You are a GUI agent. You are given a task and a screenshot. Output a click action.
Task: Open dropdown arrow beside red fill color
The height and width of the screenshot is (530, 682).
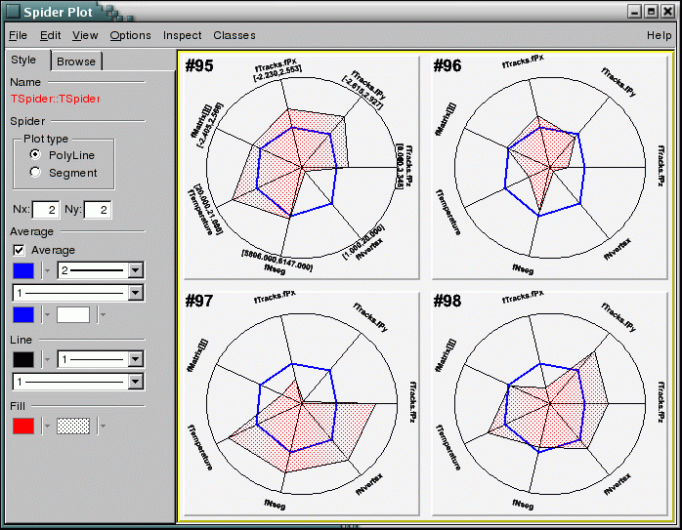coord(47,427)
